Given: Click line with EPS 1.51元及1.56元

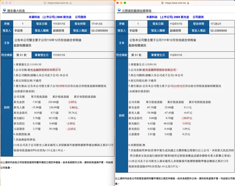Looking at the screenshot, I should coord(39,150).
